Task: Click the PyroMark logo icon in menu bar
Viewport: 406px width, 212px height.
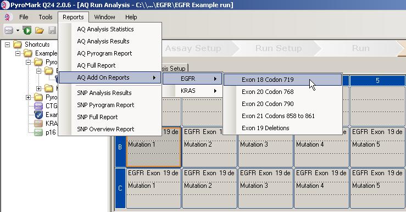Action: click(7, 17)
